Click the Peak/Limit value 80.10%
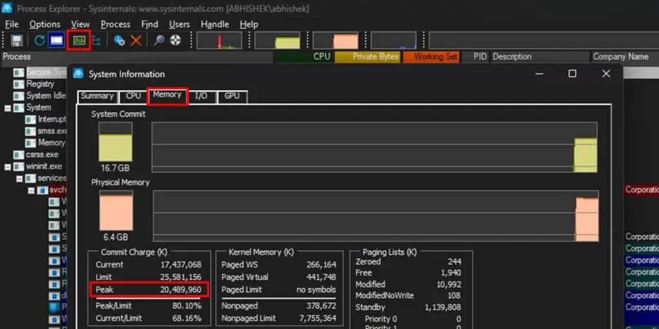 [187, 306]
